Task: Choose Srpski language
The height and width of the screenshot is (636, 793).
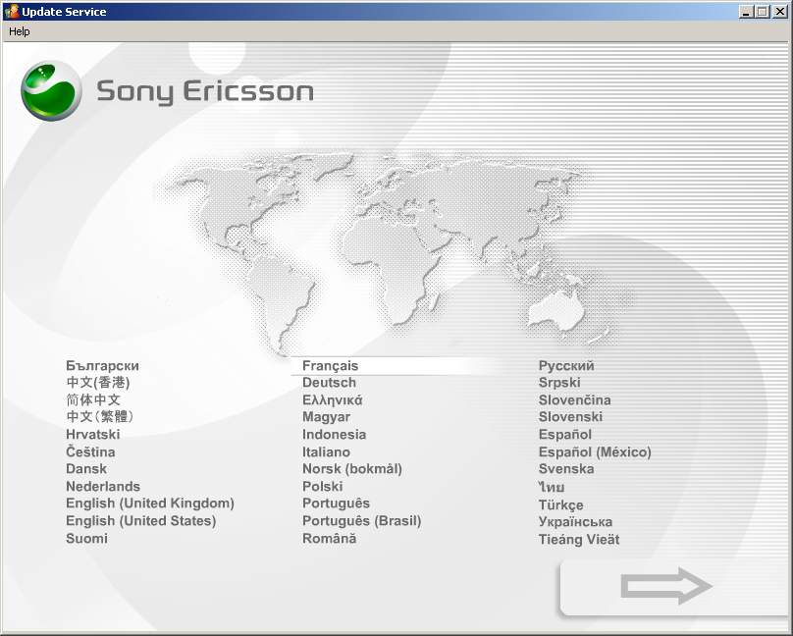Action: click(x=559, y=383)
